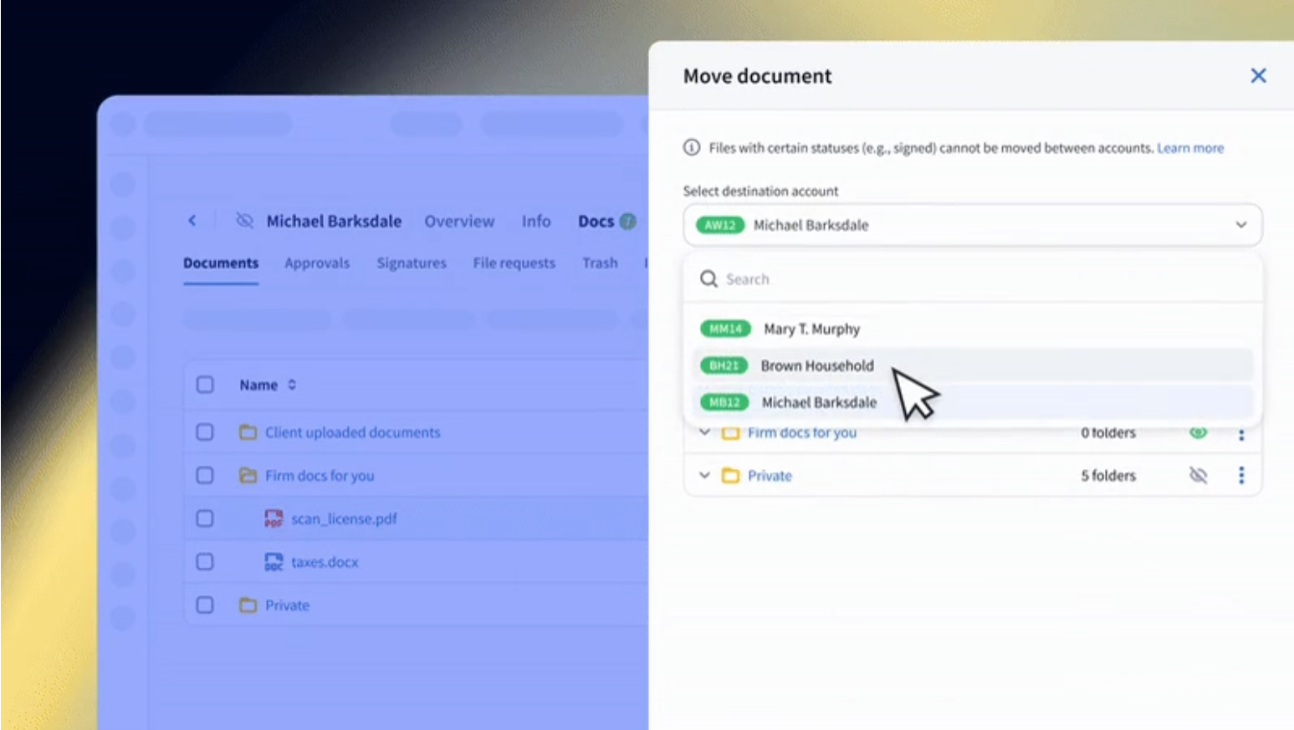This screenshot has width=1294, height=730.
Task: Expand the Firm docs for you folder row
Action: (x=704, y=432)
